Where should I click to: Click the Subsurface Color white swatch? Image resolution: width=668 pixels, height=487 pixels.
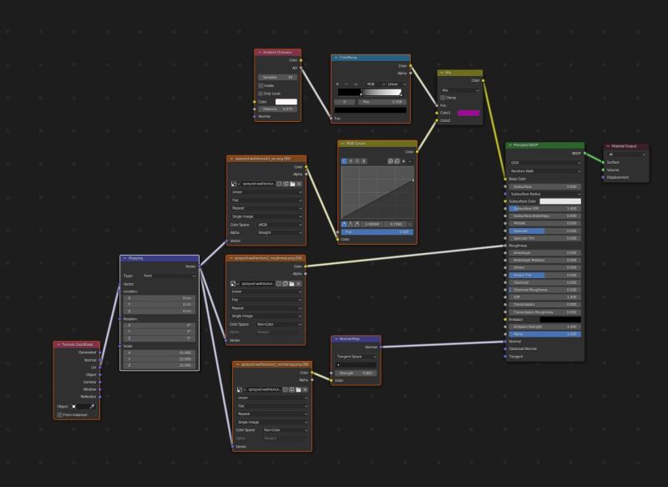coord(560,201)
